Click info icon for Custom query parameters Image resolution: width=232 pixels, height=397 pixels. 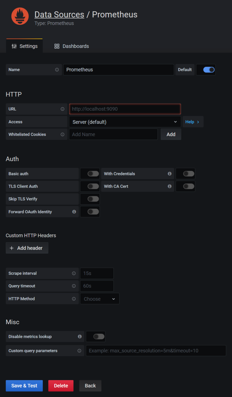click(x=79, y=351)
